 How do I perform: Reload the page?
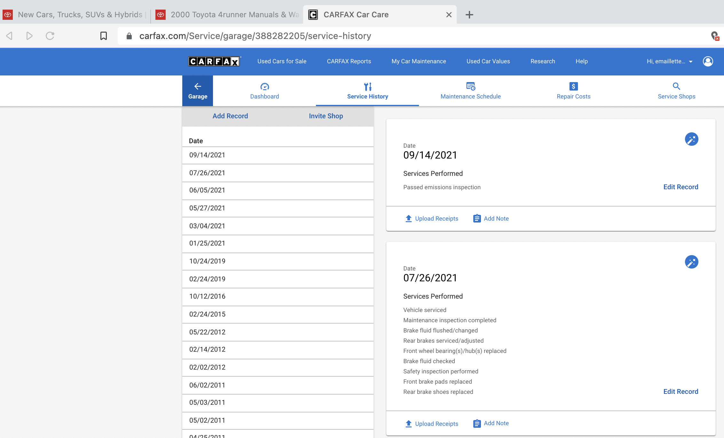pos(50,36)
